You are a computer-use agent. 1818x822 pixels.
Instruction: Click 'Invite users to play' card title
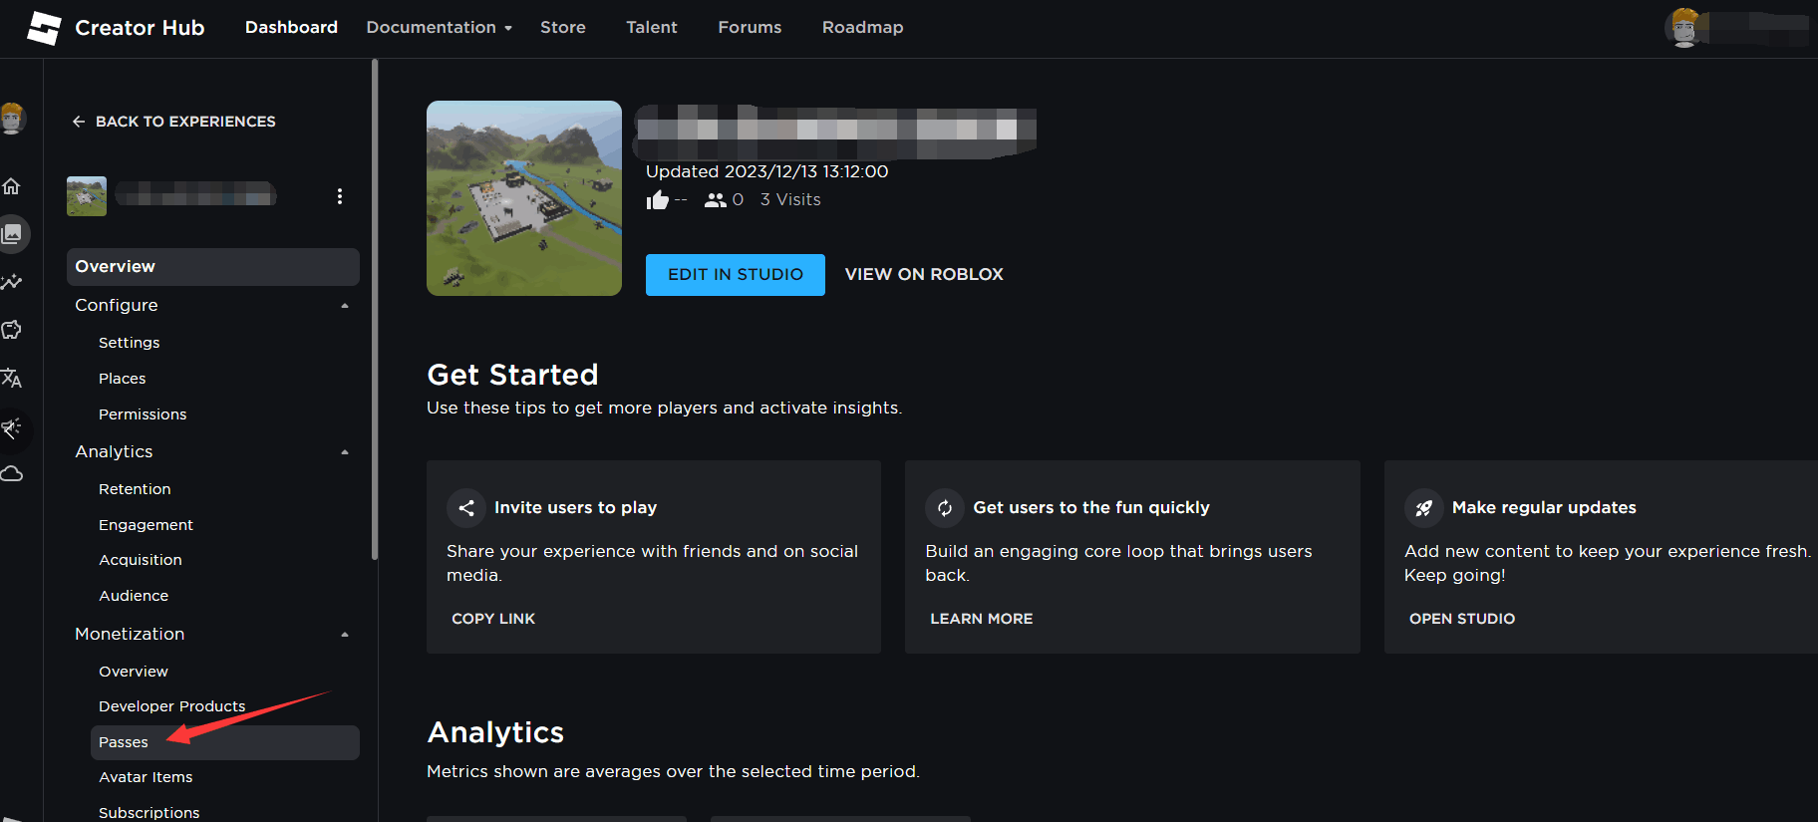click(x=575, y=508)
